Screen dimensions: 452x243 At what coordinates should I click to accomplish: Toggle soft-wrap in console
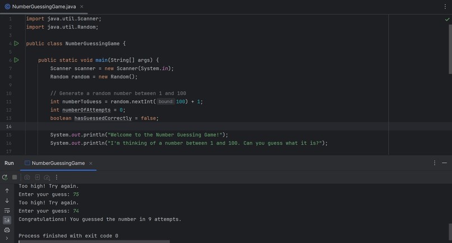(7, 211)
